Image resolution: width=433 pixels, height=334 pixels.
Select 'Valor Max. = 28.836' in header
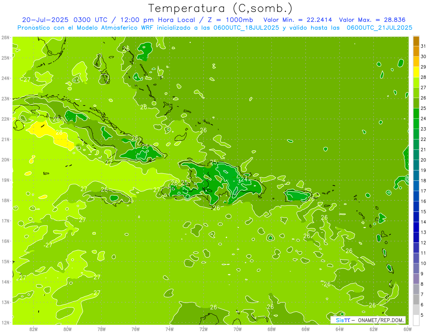point(372,20)
